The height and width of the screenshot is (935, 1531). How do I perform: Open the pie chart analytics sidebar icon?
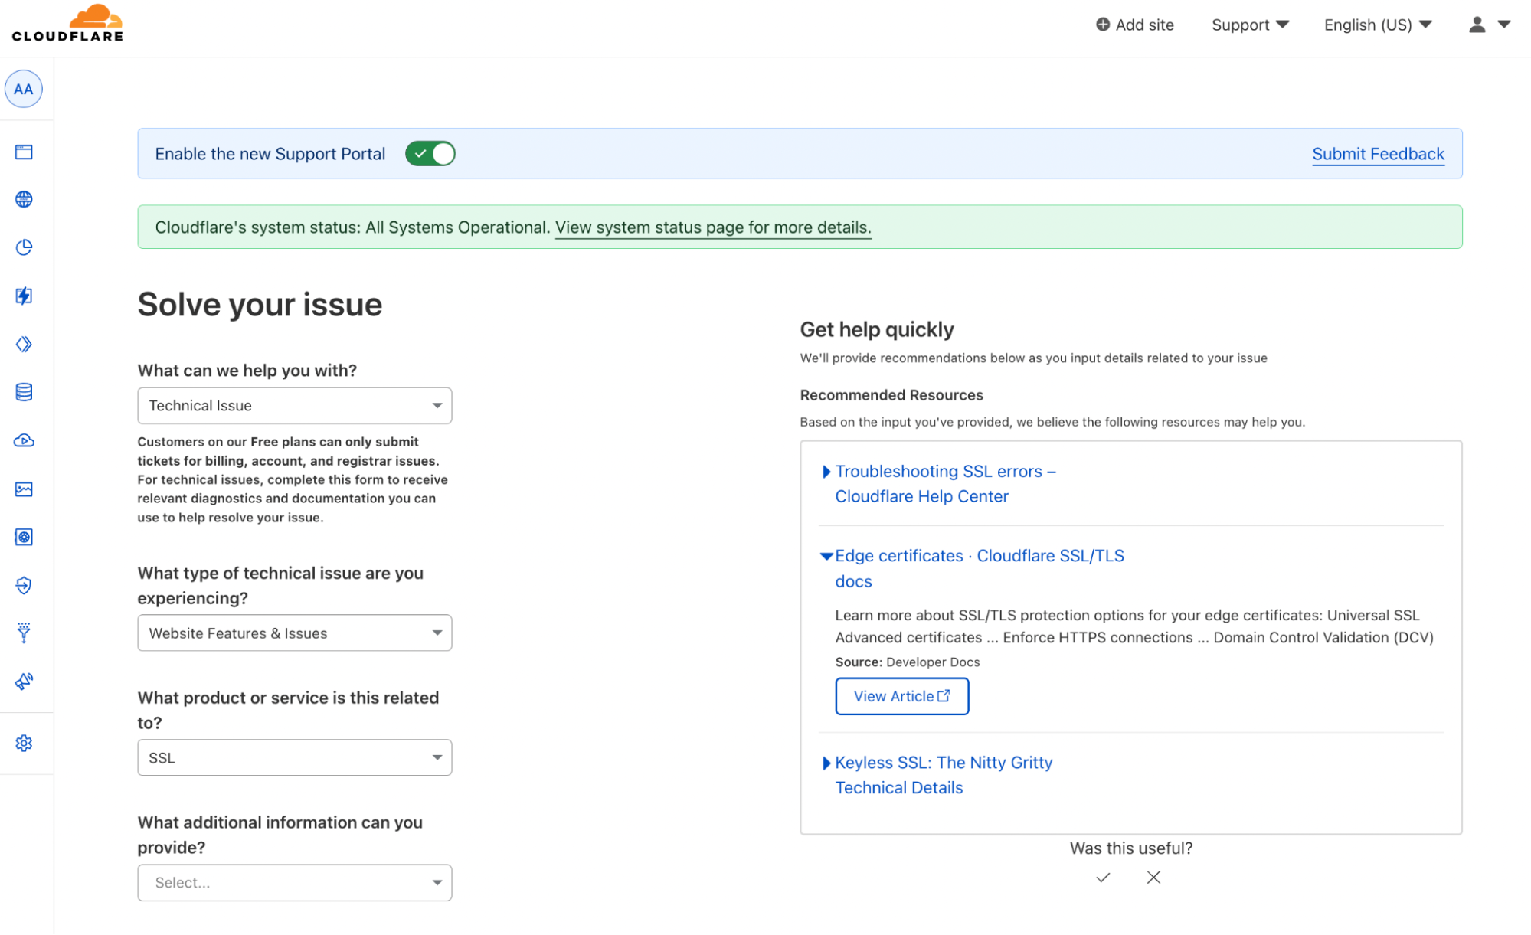tap(24, 247)
